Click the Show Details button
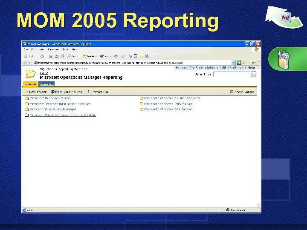This screenshot has width=307, height=230. pyautogui.click(x=242, y=92)
